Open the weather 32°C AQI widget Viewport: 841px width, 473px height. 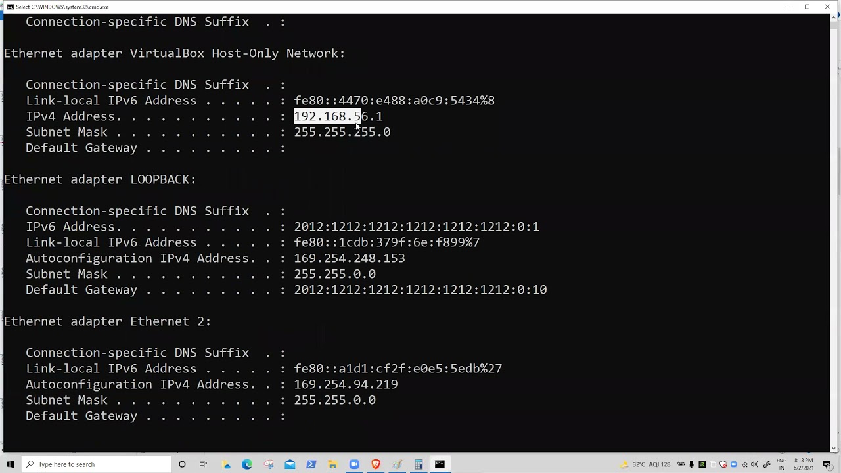[x=645, y=464]
